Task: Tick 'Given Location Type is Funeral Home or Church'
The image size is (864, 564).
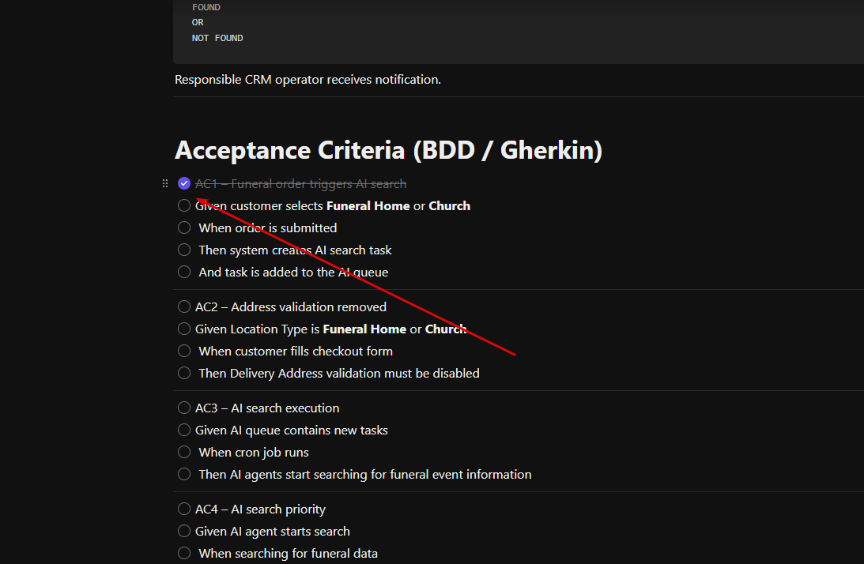Action: (x=184, y=329)
